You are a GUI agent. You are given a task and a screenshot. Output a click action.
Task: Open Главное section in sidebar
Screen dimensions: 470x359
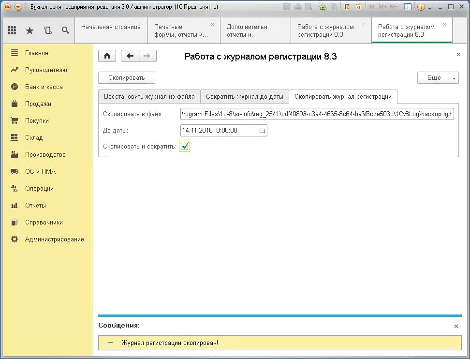coord(37,53)
